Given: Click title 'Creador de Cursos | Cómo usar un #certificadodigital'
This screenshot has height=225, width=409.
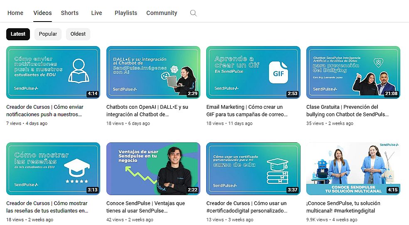Looking at the screenshot, I should point(247,207).
